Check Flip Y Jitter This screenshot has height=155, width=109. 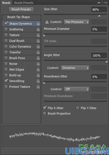click(78, 108)
